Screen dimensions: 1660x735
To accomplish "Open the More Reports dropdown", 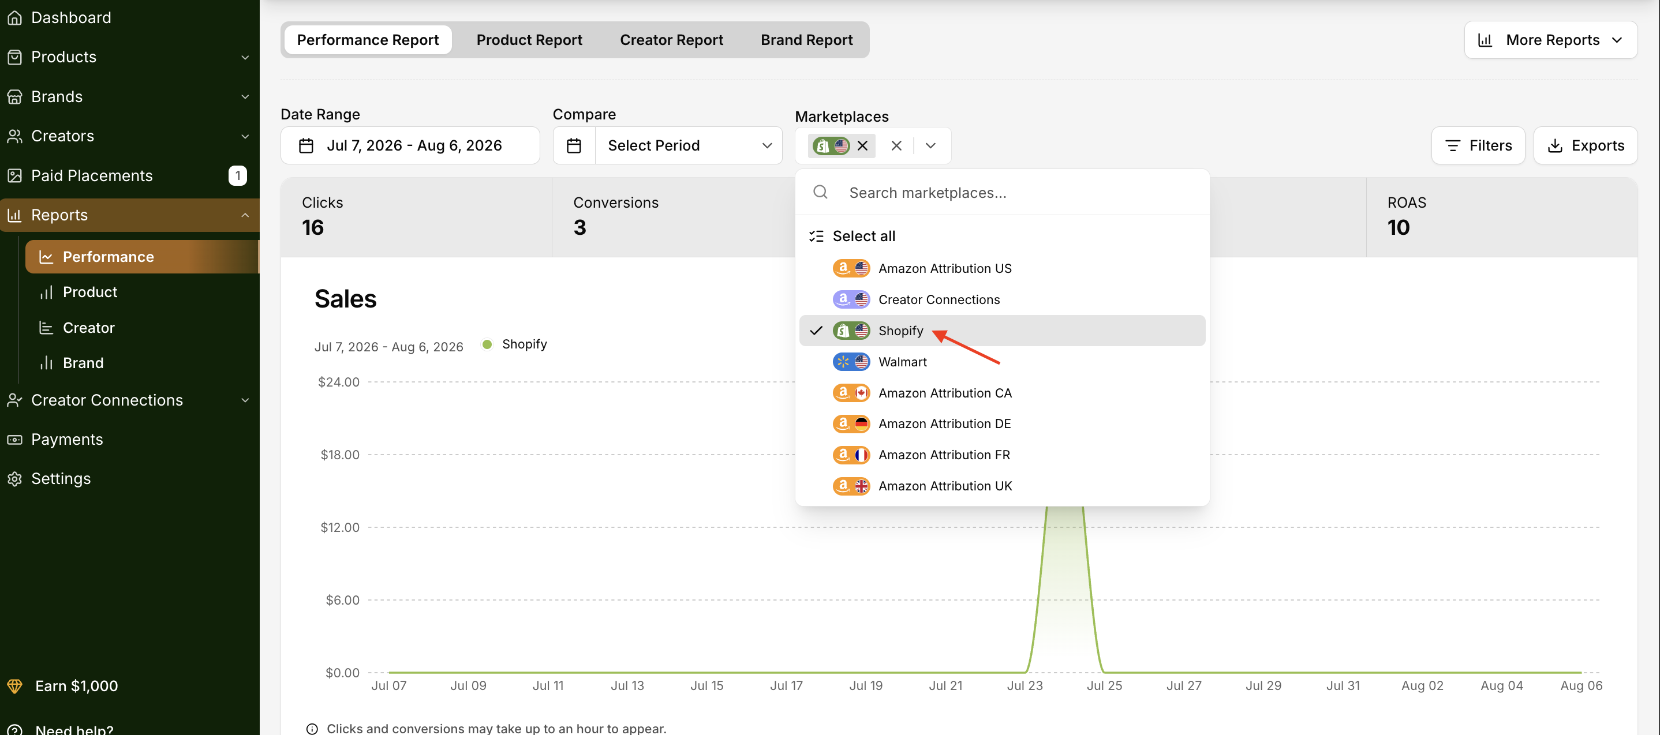I will coord(1550,40).
